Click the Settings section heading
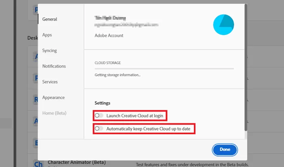Viewport: 284px width, 167px height. [102, 103]
